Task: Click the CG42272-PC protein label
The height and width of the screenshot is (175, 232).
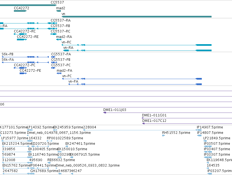Action: (25, 65)
